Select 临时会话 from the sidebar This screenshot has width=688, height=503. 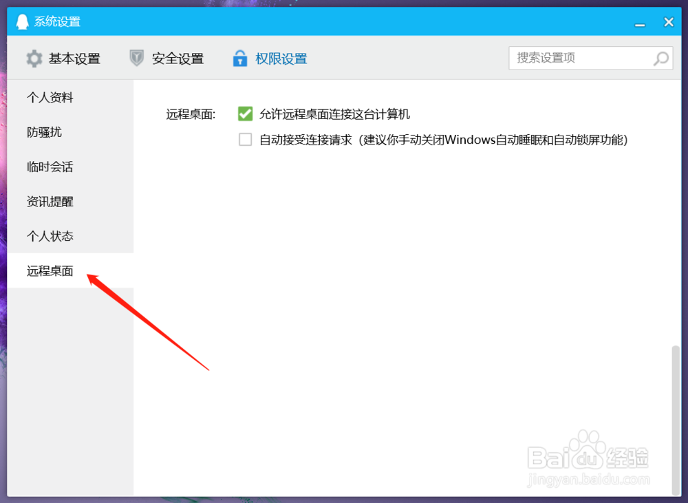tap(50, 167)
